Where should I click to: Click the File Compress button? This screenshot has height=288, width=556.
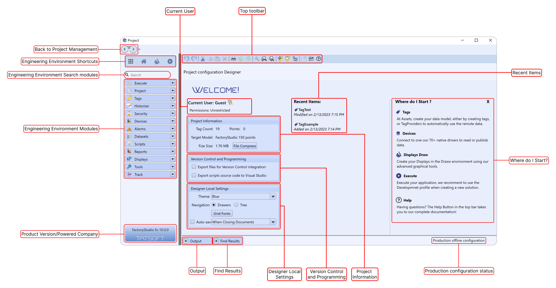[x=245, y=146]
